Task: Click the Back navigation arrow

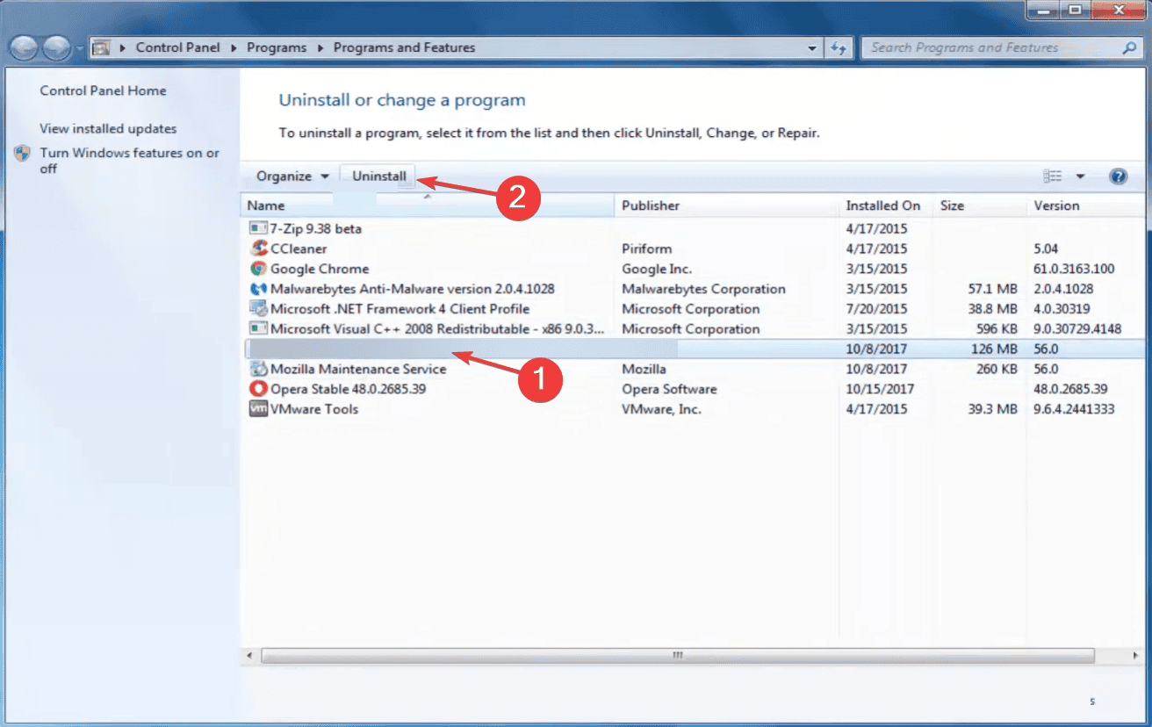Action: click(x=25, y=47)
